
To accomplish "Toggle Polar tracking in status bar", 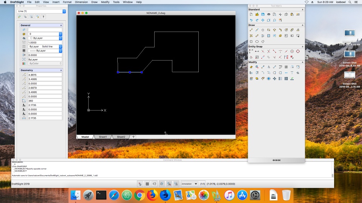I will point(161,184).
